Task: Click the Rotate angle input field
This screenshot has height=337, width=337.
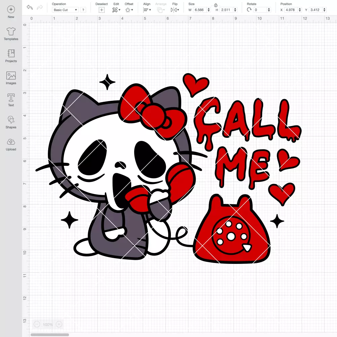Action: point(260,10)
